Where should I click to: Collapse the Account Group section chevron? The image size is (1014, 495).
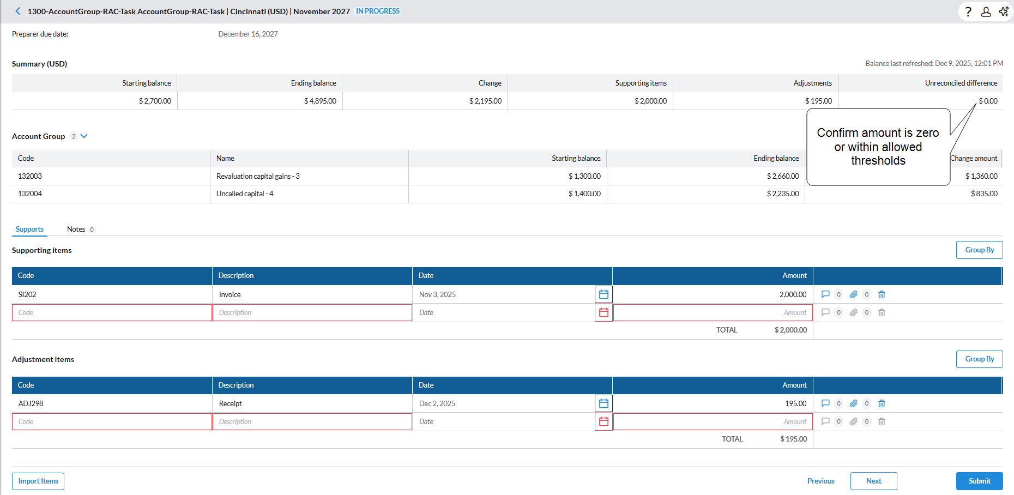pos(84,136)
